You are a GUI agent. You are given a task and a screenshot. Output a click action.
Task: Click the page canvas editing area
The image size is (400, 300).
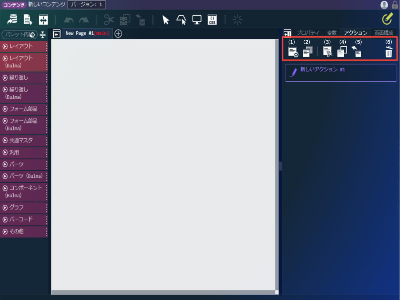pos(163,164)
